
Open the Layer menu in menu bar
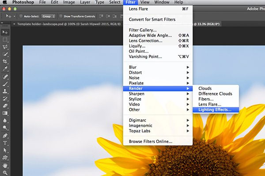85,2
